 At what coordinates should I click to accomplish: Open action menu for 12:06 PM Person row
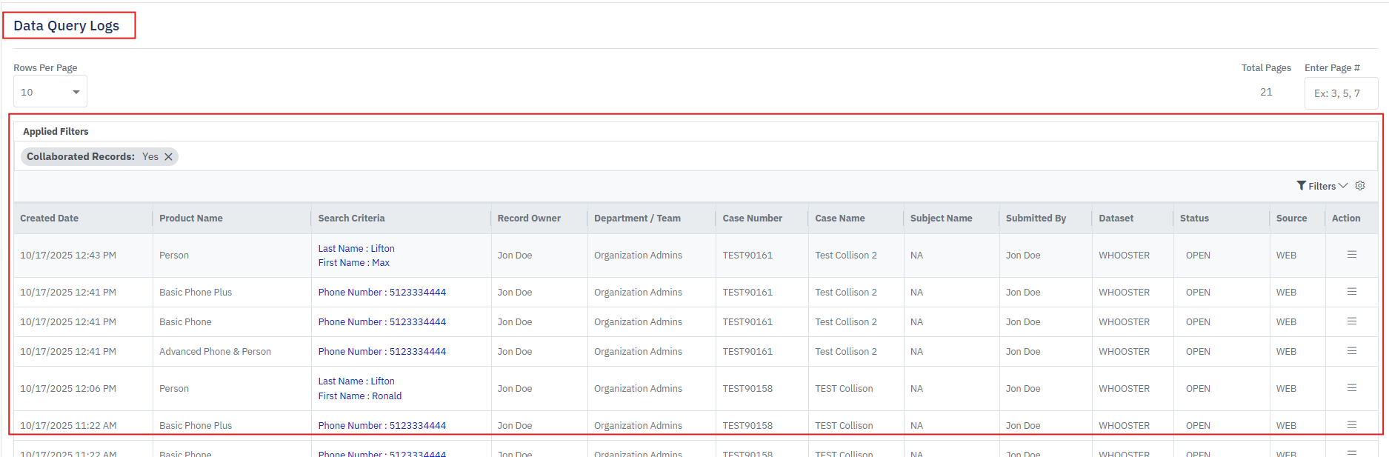(x=1352, y=388)
